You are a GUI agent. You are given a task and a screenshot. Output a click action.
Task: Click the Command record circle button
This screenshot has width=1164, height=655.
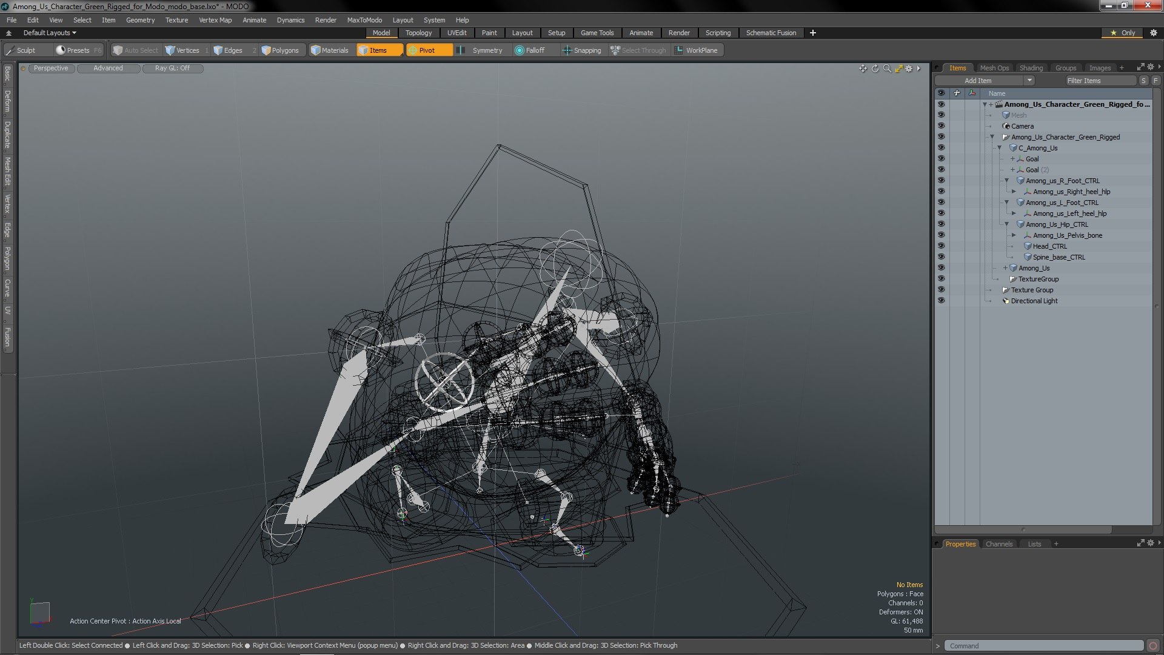click(1153, 646)
